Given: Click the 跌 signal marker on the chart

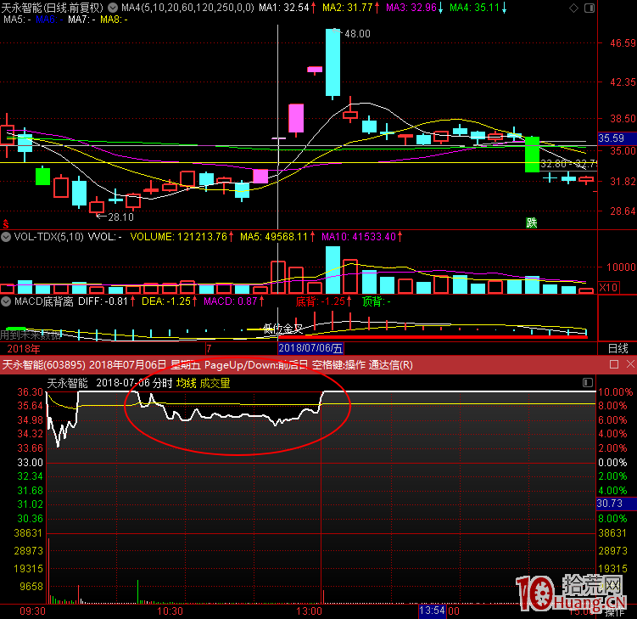Looking at the screenshot, I should tap(532, 223).
